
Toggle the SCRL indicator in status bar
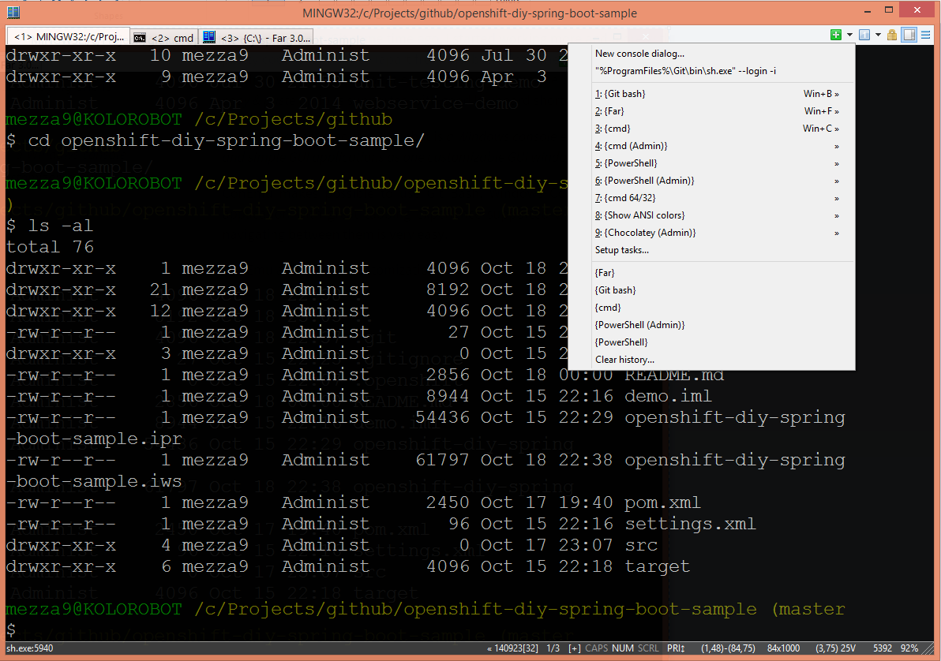tap(648, 648)
